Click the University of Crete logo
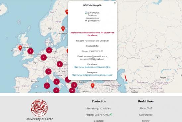The height and width of the screenshot is (122, 182). point(39,108)
